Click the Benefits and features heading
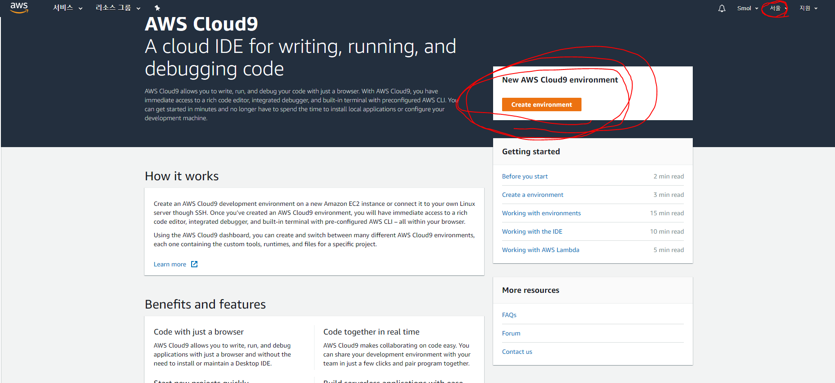The width and height of the screenshot is (835, 383). (205, 305)
